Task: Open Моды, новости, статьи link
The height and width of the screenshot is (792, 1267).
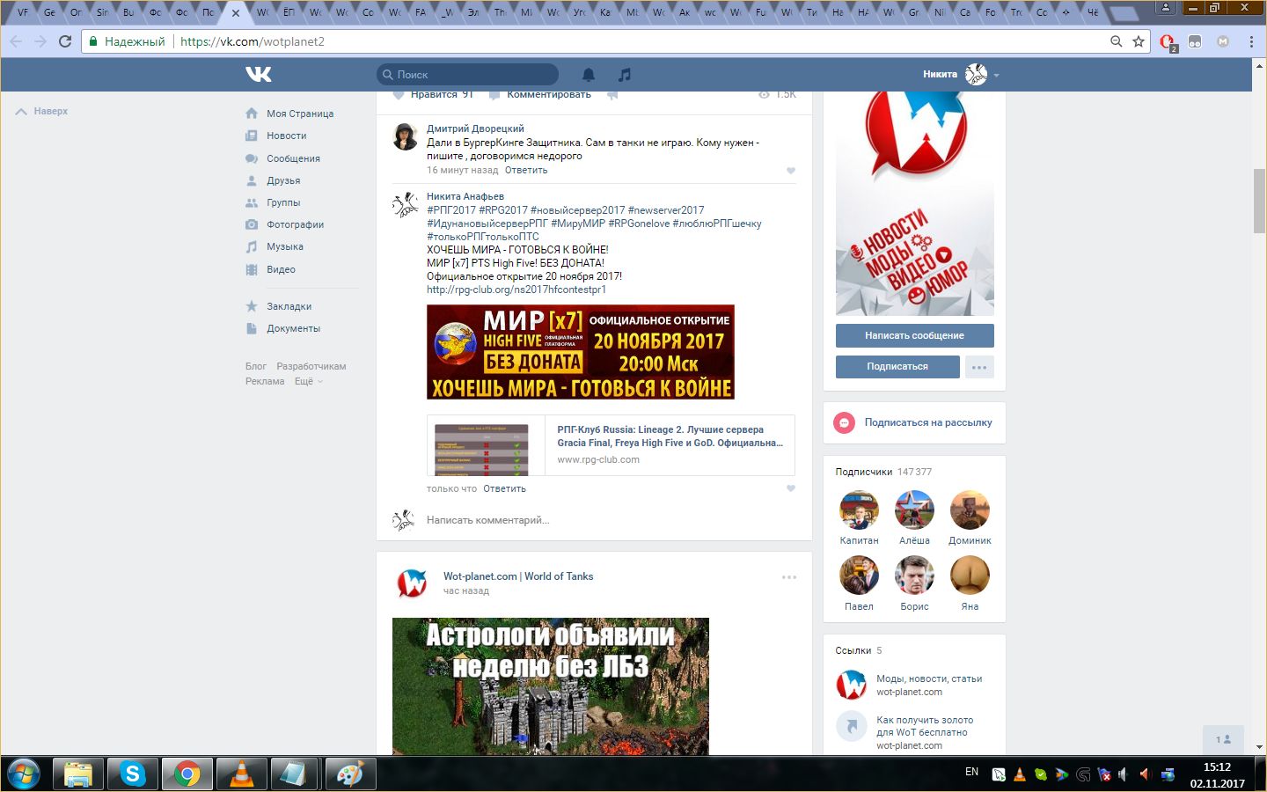Action: [x=929, y=678]
